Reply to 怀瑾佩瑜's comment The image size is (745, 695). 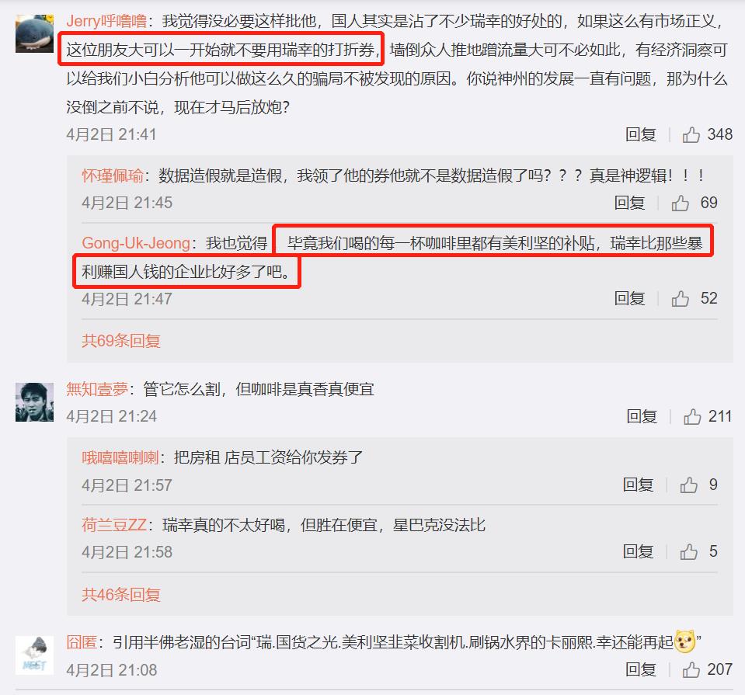pos(629,203)
